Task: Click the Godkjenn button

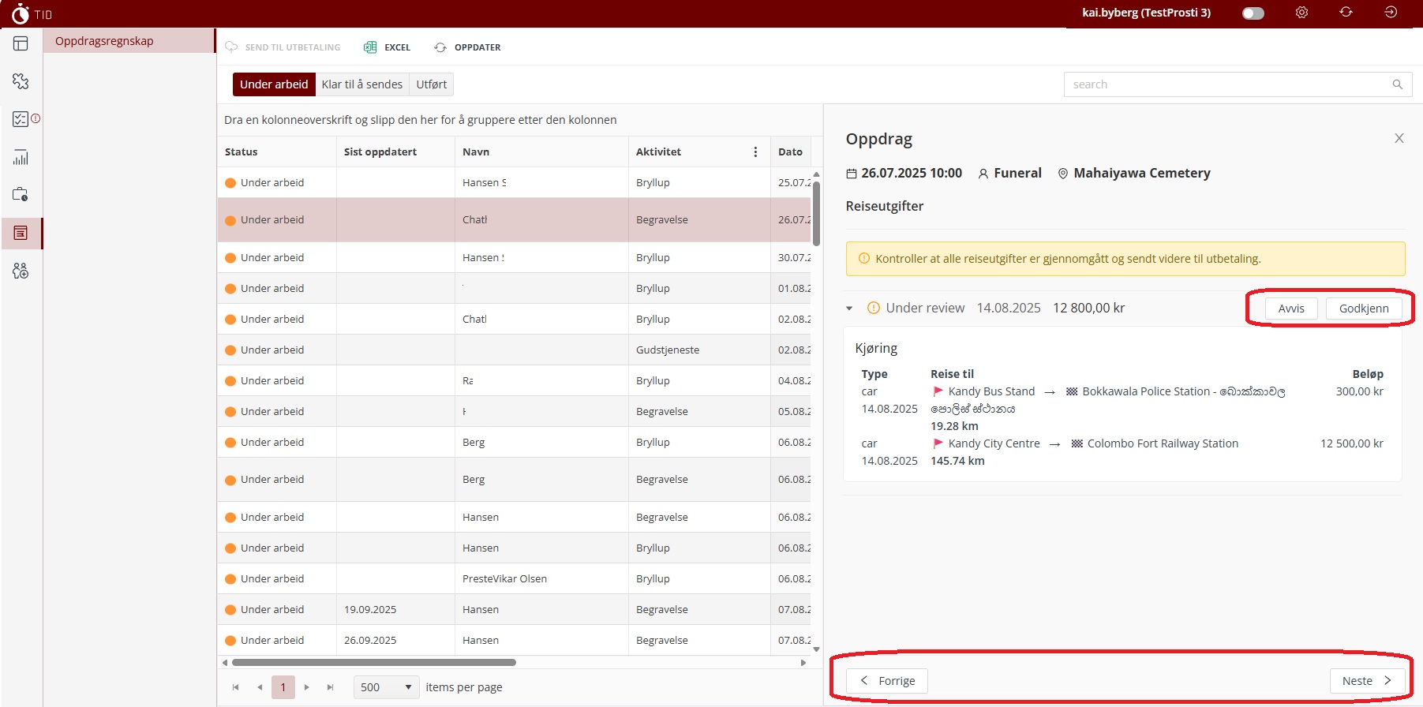Action: pyautogui.click(x=1363, y=309)
